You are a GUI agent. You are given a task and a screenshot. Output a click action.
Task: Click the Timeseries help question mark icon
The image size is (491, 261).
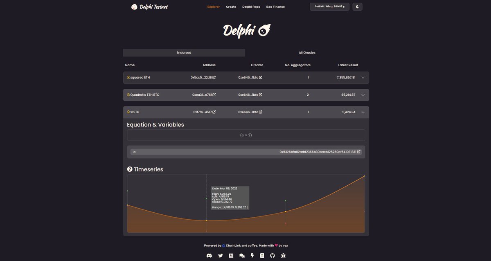click(x=130, y=169)
